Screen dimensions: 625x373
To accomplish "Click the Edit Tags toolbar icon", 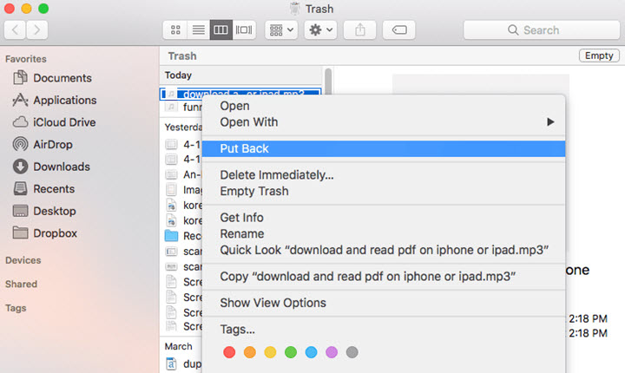I will point(399,29).
